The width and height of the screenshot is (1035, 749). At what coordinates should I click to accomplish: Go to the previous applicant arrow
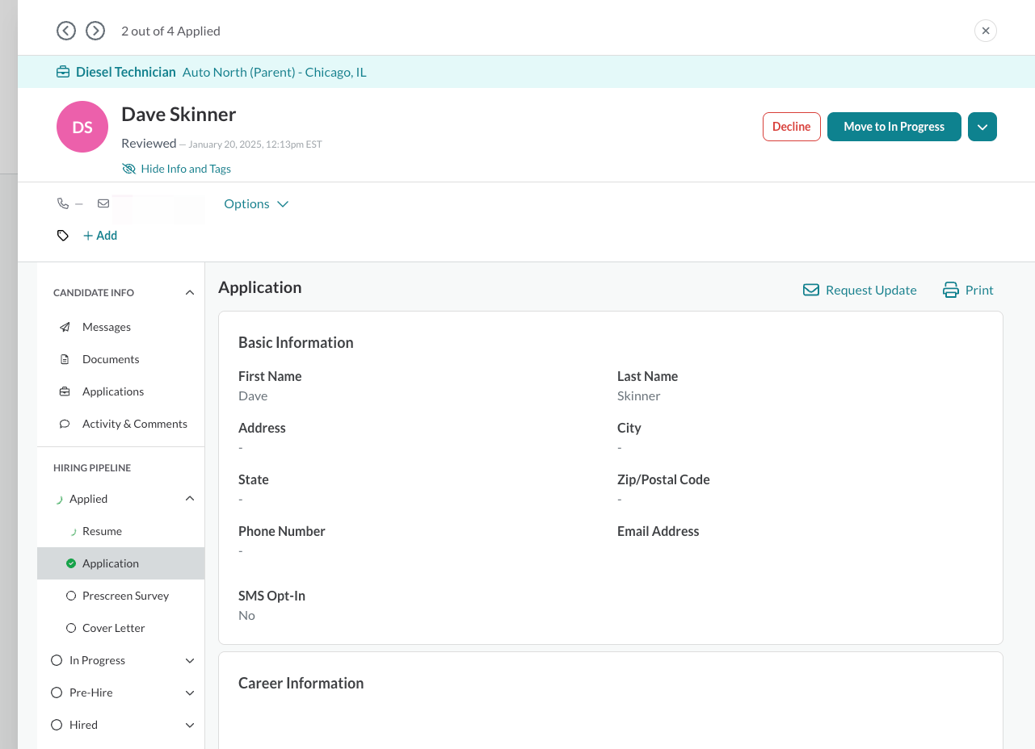(x=66, y=31)
